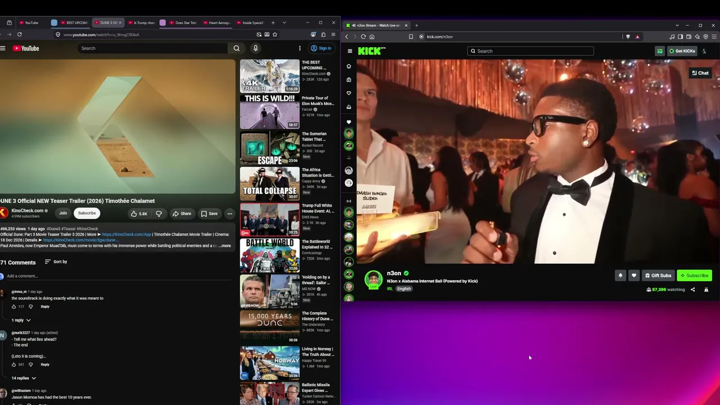Open 'Private Tour of Elon Musk's' video thumbnail
The height and width of the screenshot is (405, 720).
click(270, 112)
